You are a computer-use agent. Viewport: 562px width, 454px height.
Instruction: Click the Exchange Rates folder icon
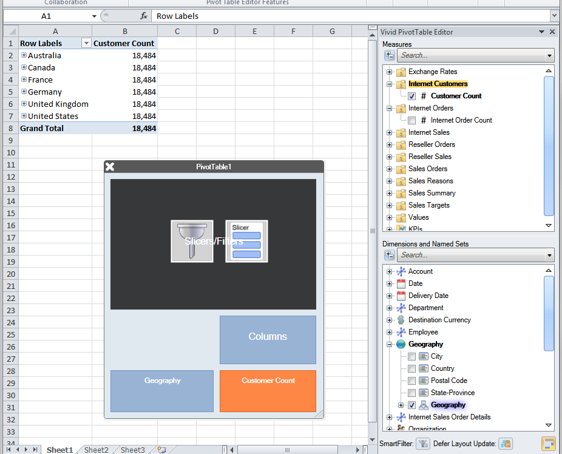click(401, 72)
